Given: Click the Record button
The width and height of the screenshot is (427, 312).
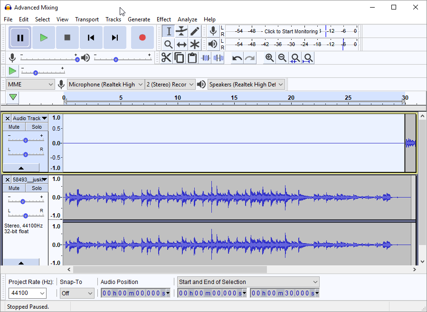Looking at the screenshot, I should [x=142, y=38].
